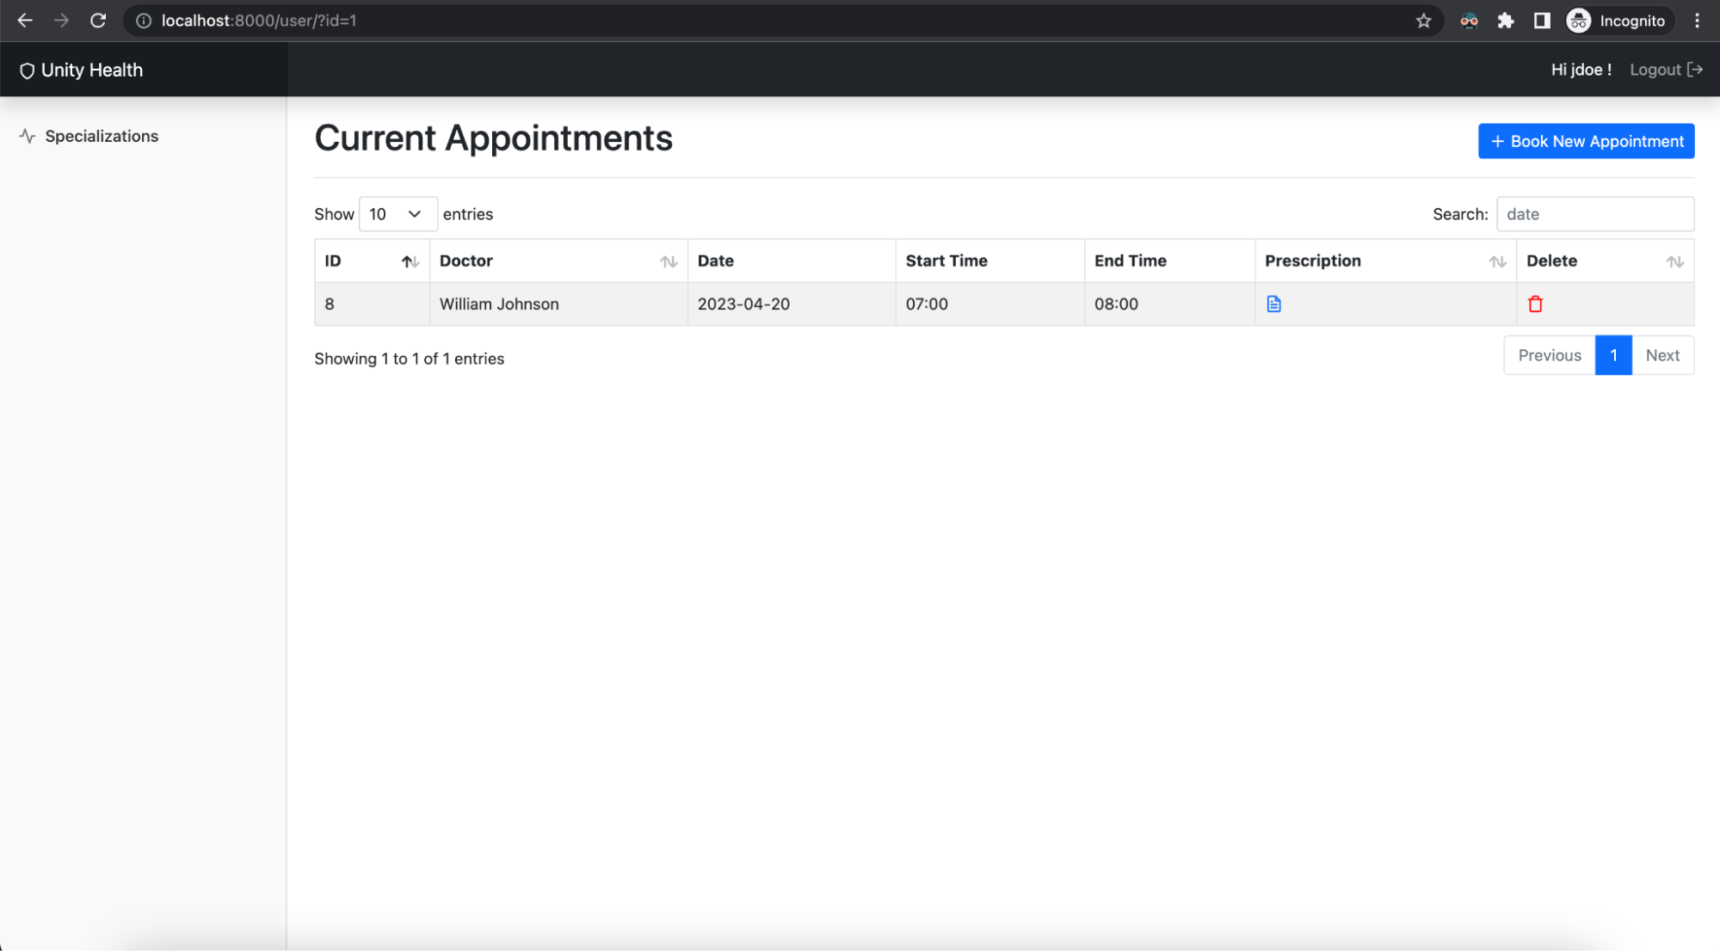This screenshot has height=951, width=1720.
Task: Click Book New Appointment button
Action: [x=1586, y=141]
